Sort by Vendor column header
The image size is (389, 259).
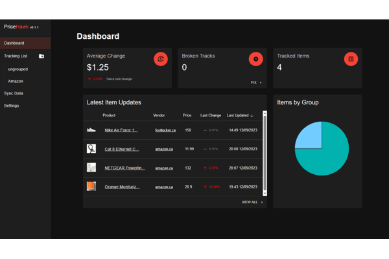[159, 115]
